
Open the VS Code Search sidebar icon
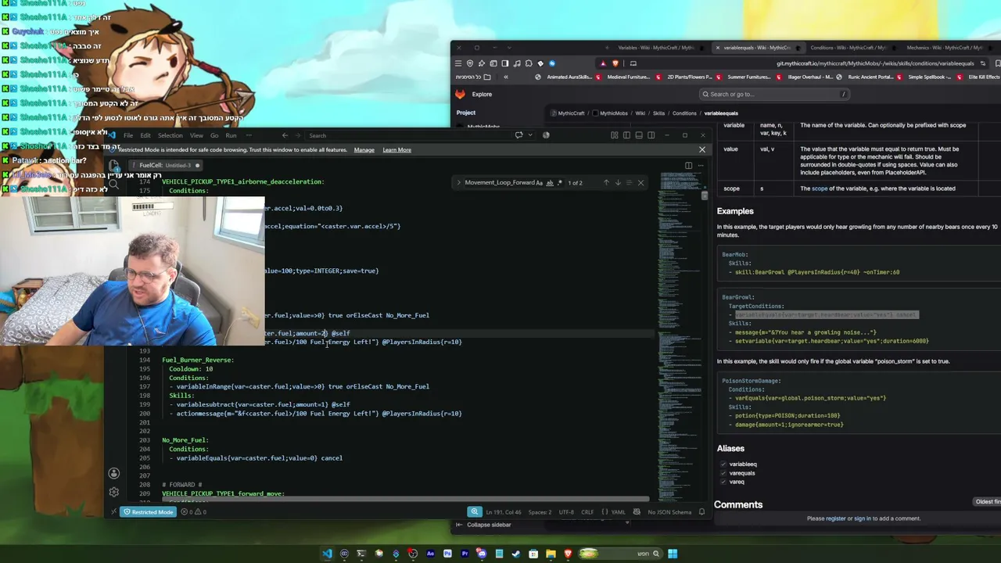pos(114,185)
